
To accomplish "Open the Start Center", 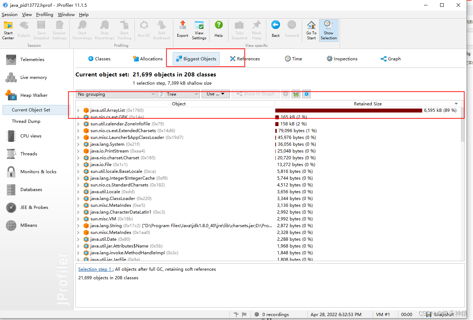I will (8, 30).
